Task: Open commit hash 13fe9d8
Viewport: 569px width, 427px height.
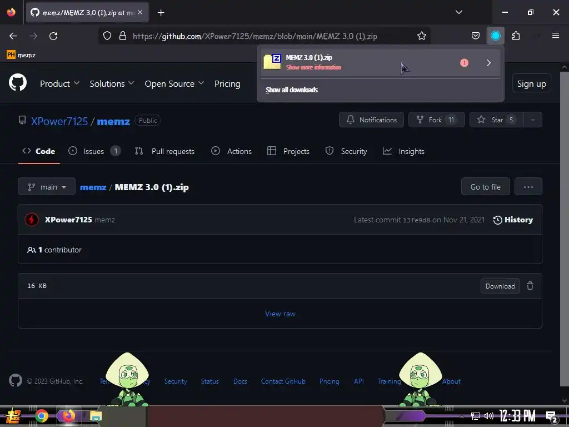Action: coord(416,220)
